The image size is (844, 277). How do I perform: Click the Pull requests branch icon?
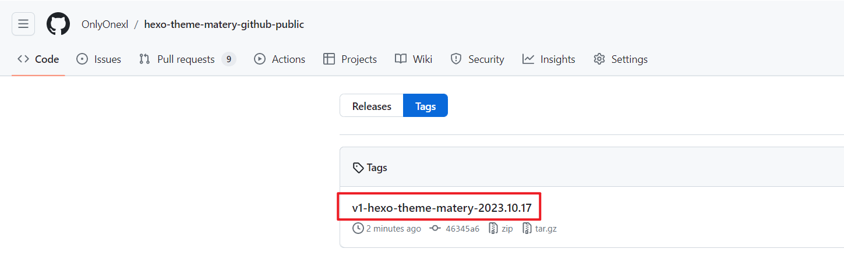[144, 59]
